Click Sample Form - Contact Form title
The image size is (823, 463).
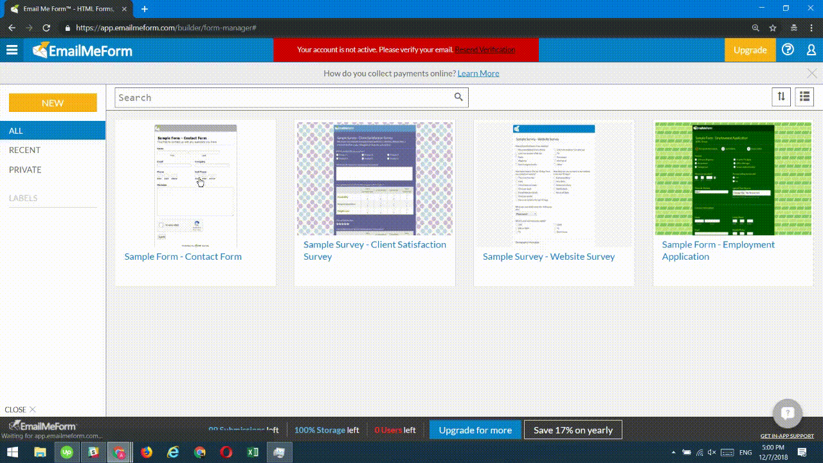pyautogui.click(x=183, y=257)
